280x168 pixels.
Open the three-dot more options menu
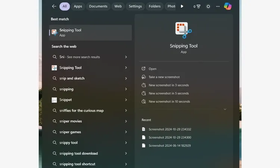pos(218,6)
